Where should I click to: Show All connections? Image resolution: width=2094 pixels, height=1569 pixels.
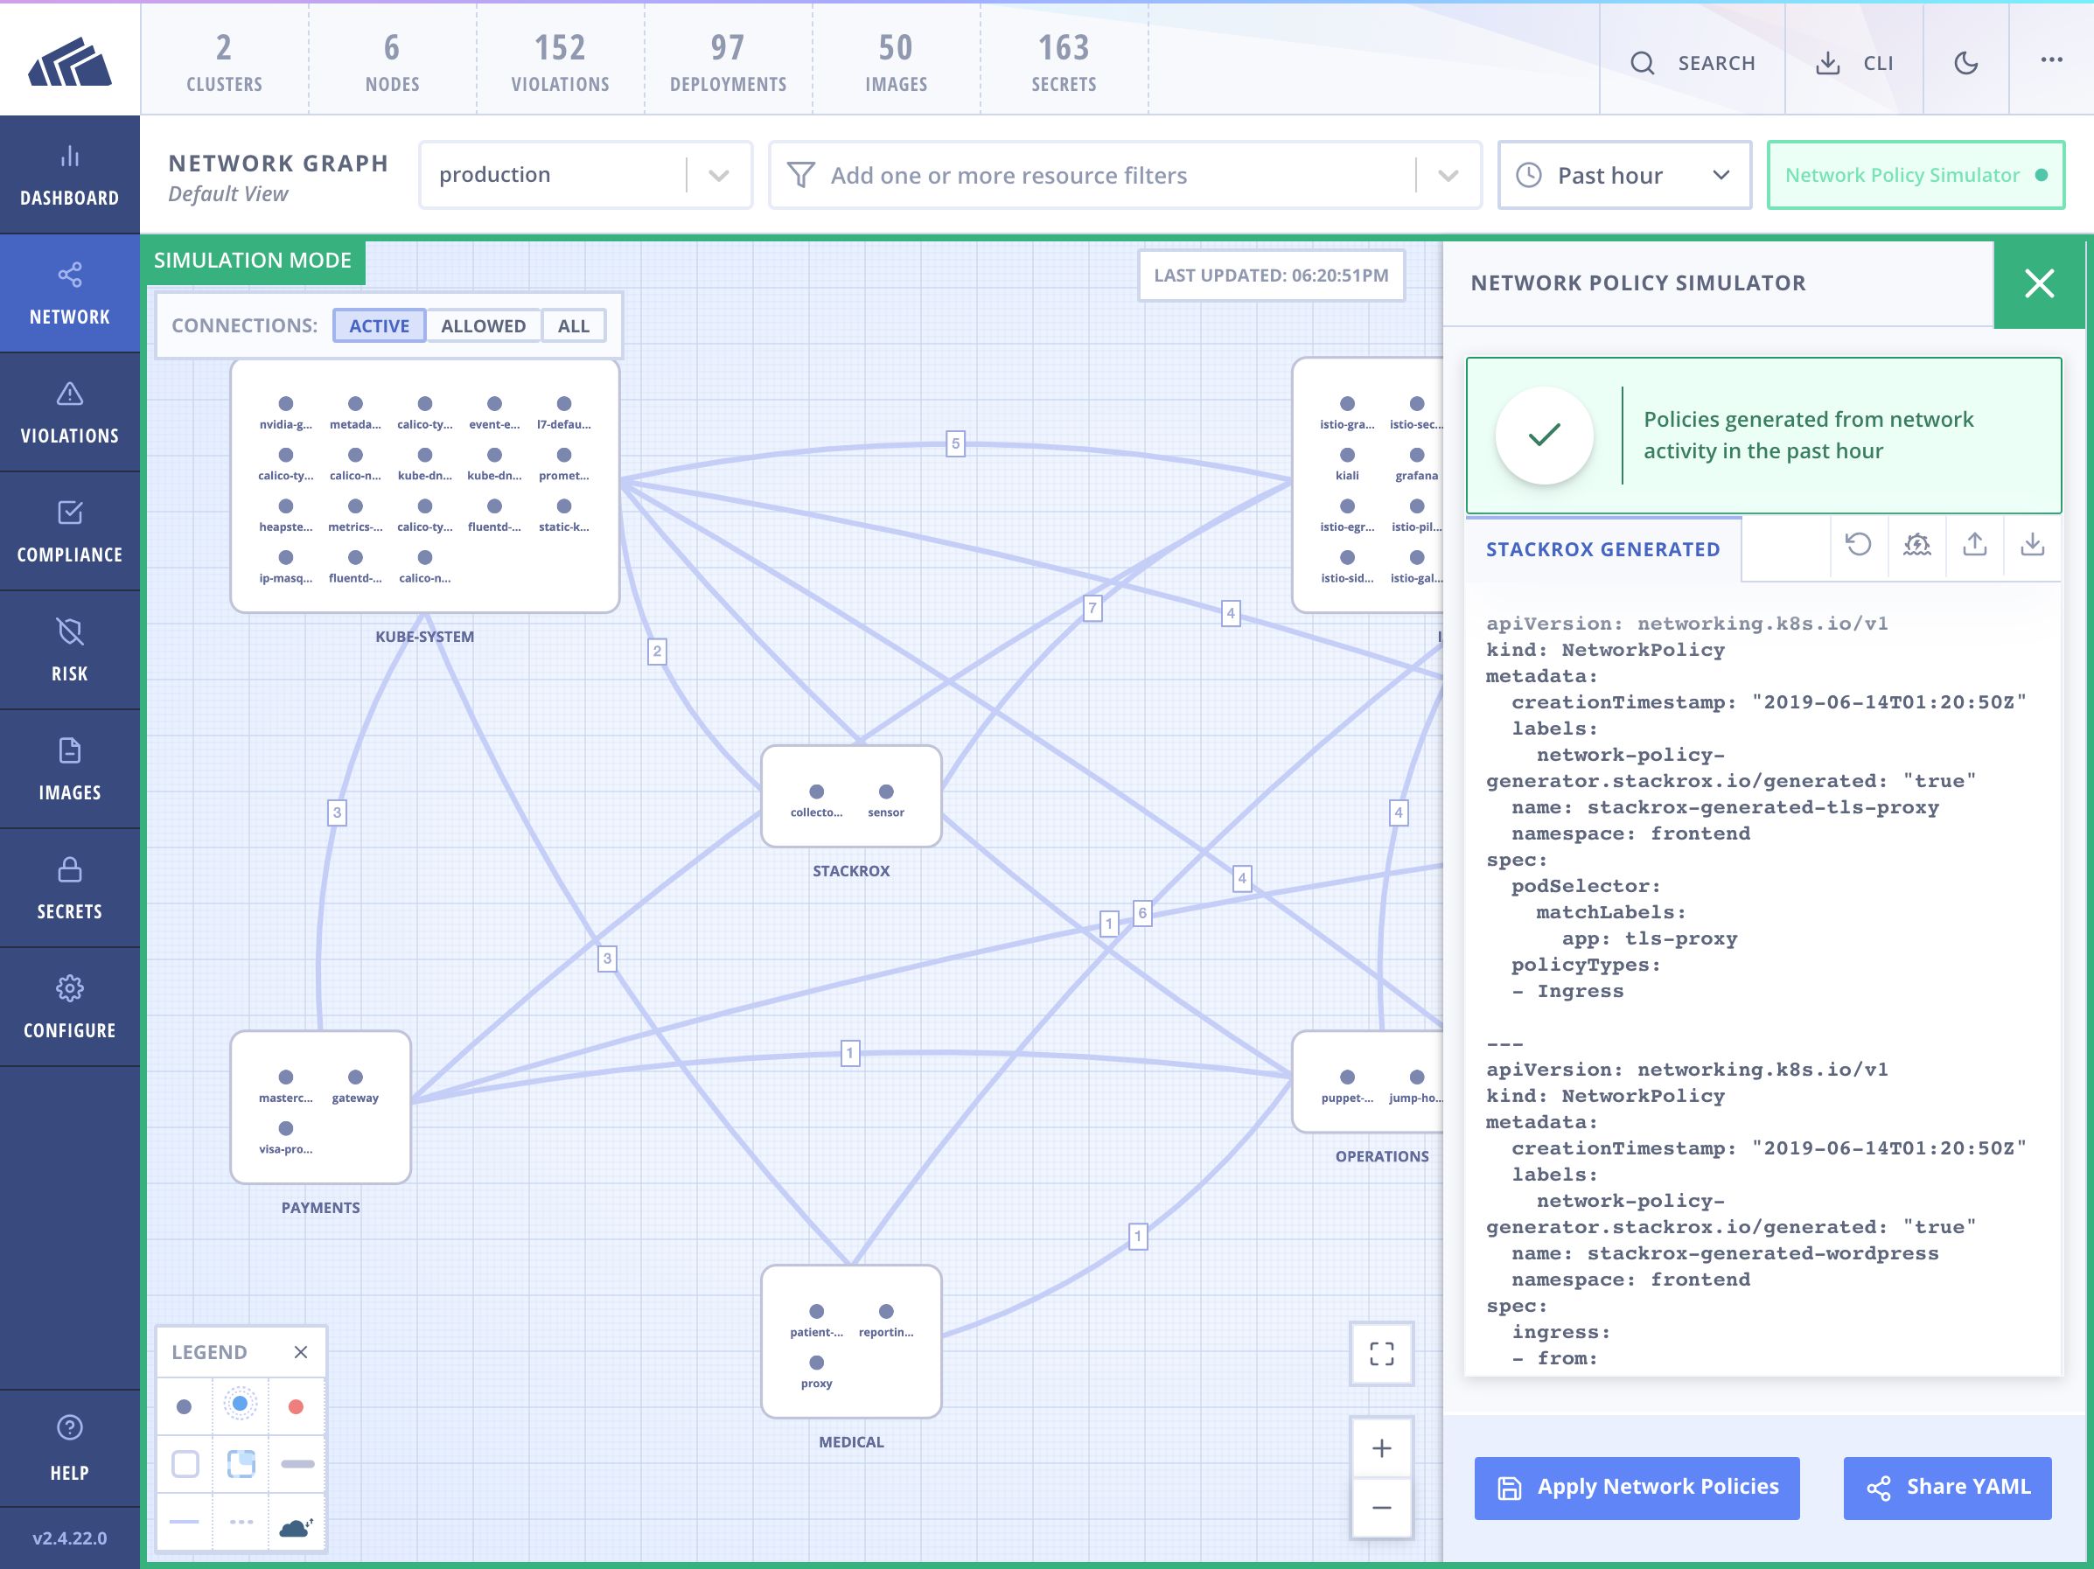(x=574, y=325)
